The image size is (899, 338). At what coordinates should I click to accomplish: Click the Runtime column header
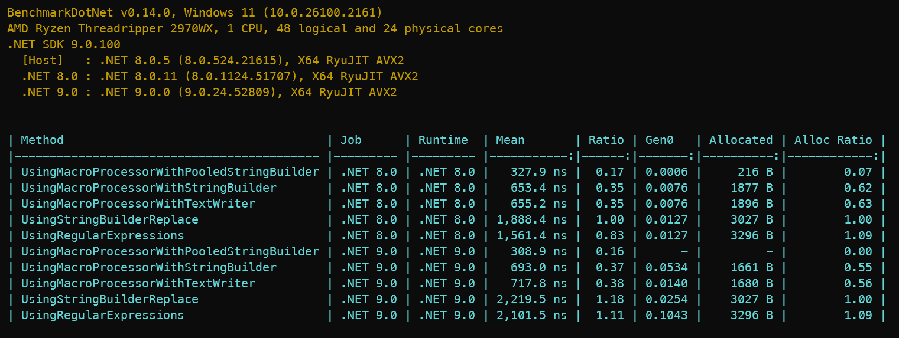443,140
